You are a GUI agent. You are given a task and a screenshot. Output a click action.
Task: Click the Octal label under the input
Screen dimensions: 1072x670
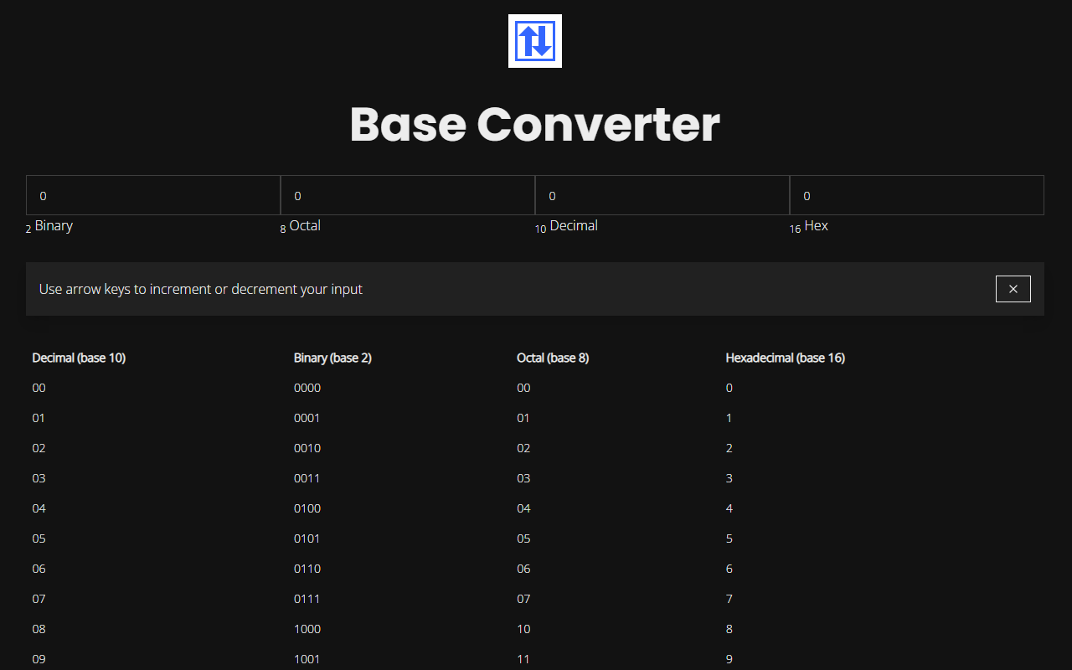pyautogui.click(x=305, y=226)
